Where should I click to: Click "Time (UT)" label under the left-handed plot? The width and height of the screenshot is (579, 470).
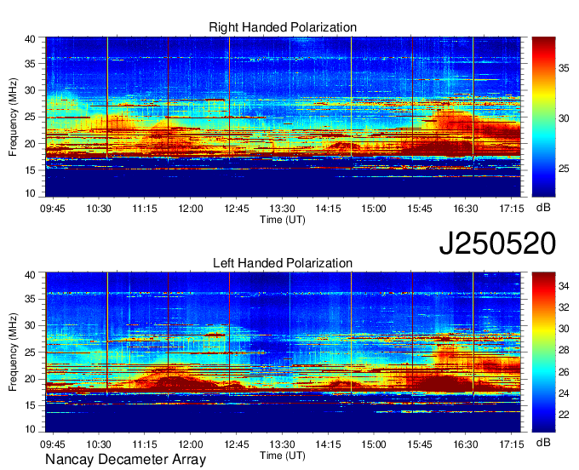(283, 456)
